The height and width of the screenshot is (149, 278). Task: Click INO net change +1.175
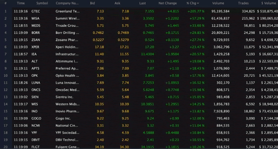(173, 111)
